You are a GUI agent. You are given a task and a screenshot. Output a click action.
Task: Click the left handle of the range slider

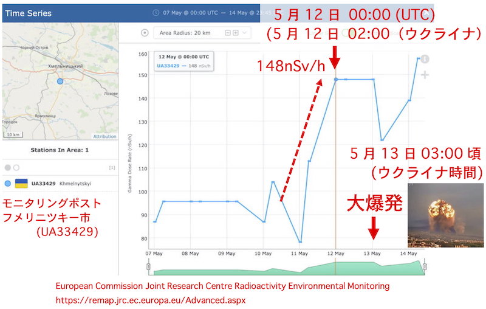(x=148, y=266)
